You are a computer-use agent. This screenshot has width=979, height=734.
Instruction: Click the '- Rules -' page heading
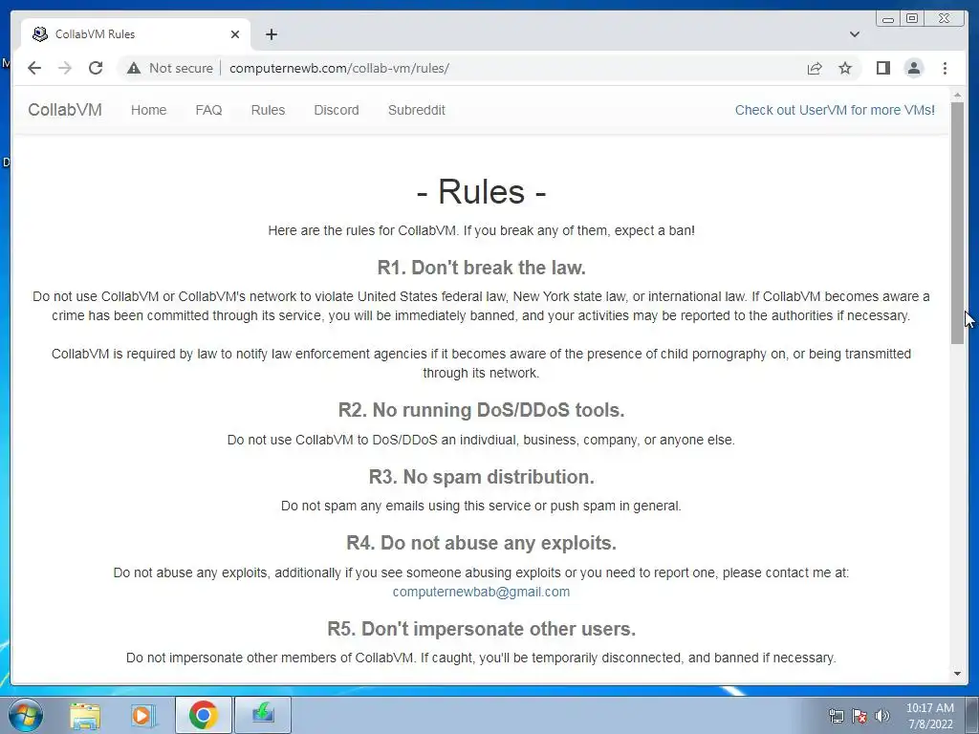tap(481, 191)
